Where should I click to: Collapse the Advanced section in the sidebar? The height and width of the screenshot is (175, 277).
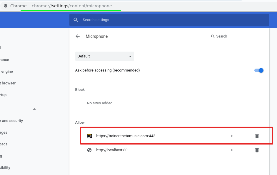click(34, 109)
